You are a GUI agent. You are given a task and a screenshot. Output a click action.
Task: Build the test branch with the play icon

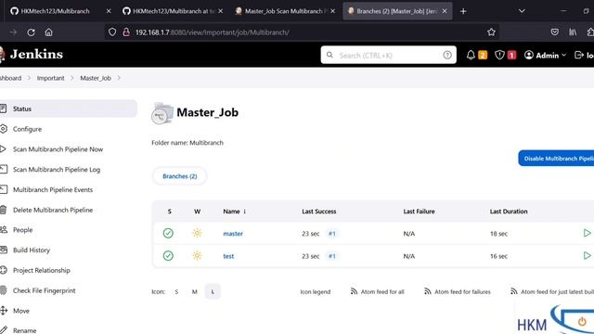pyautogui.click(x=587, y=256)
